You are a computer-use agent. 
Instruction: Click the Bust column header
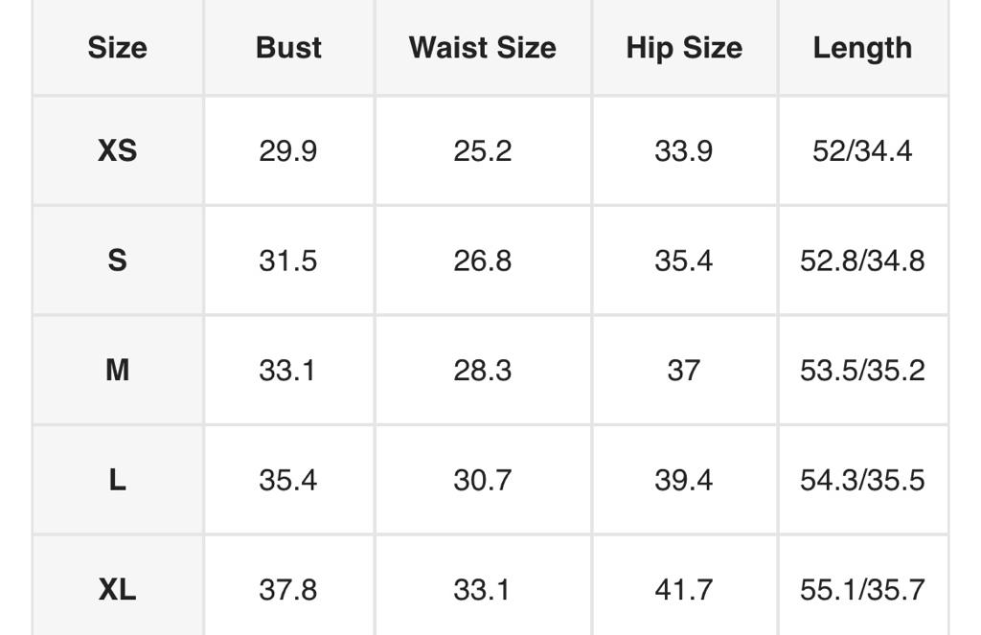288,48
